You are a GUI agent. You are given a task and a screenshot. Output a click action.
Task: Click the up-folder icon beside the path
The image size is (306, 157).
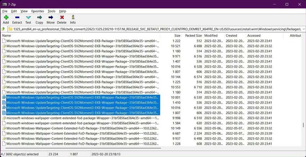[x=3, y=29]
